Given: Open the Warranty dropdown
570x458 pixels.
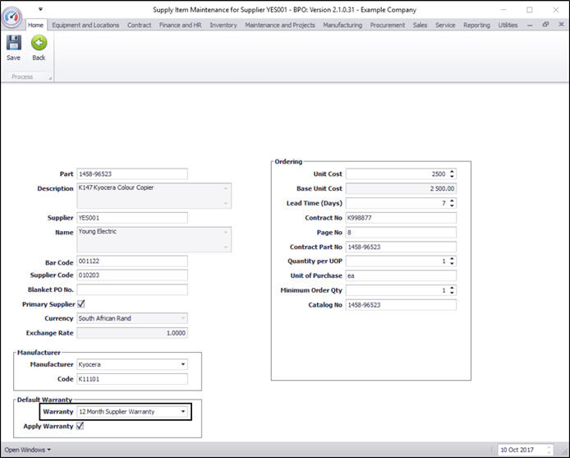Looking at the screenshot, I should click(183, 412).
